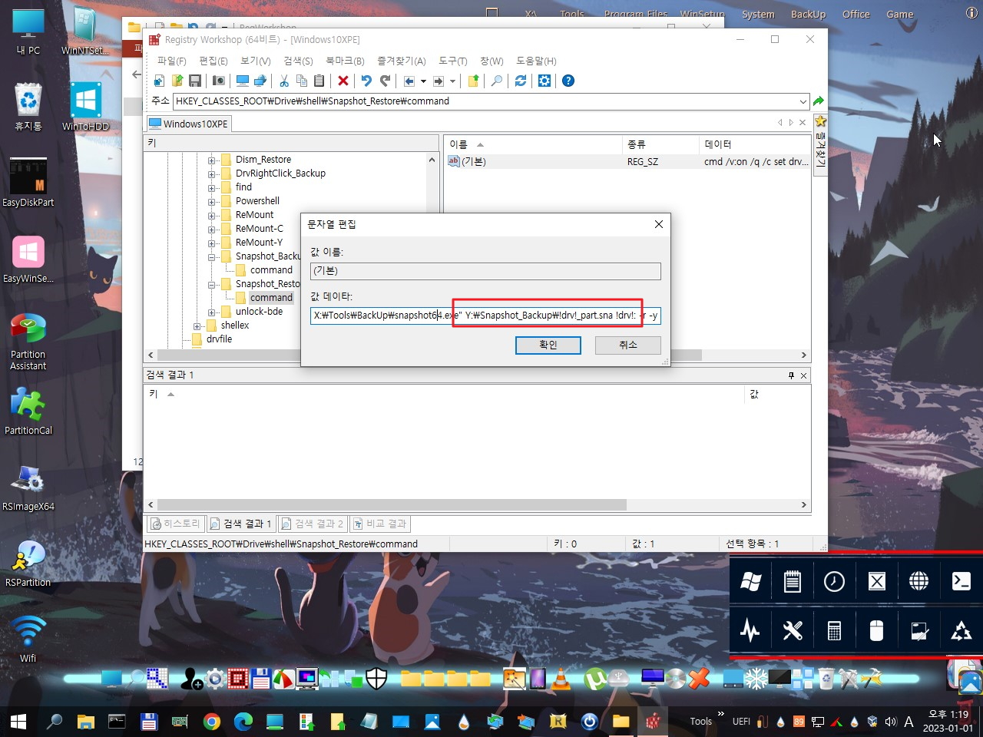983x737 pixels.
Task: Open the 편집(E) menu
Action: pos(213,61)
